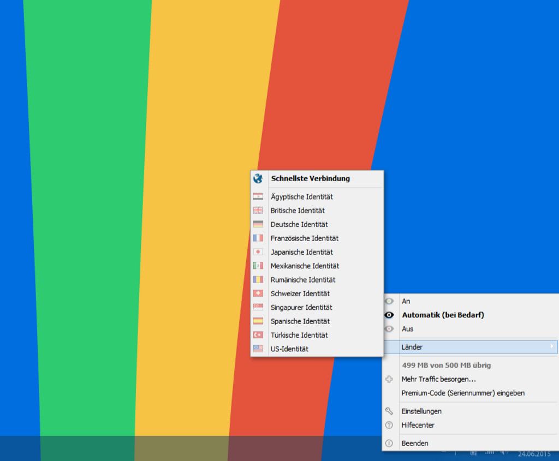
Task: Select Automatik (bei Bedarf) mode
Action: click(x=443, y=315)
